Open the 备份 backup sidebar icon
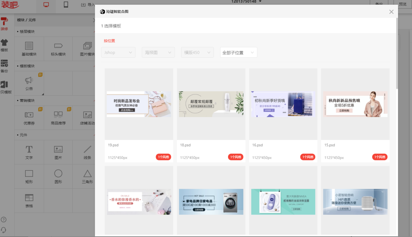 (4, 66)
